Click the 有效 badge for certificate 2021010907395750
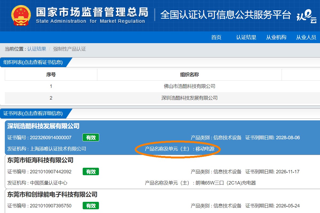The image size is (320, 213). pyautogui.click(x=91, y=206)
